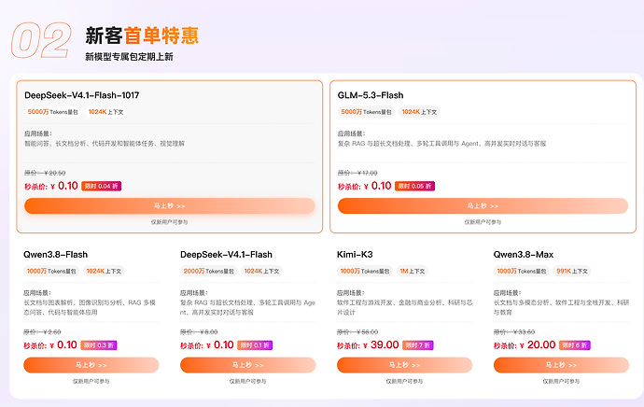The image size is (644, 407).
Task: Click the 限时 7 折 discount badge
Action: [418, 345]
